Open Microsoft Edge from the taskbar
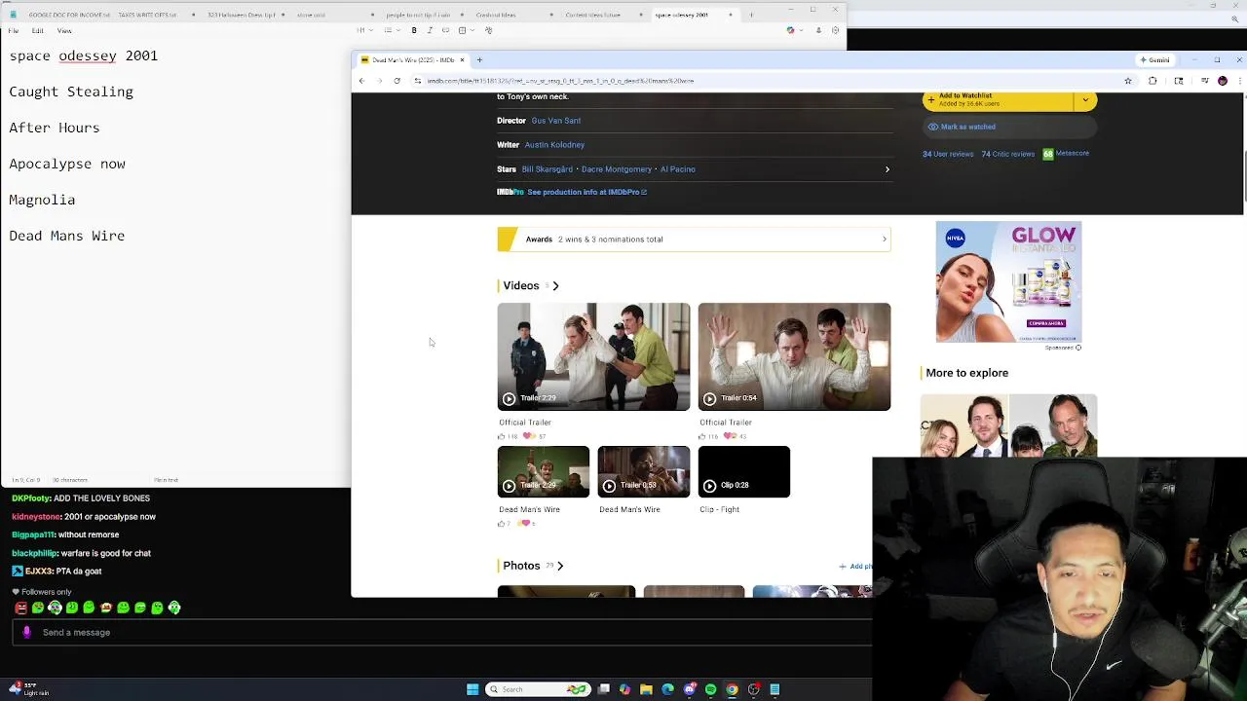This screenshot has width=1247, height=701. 667,689
